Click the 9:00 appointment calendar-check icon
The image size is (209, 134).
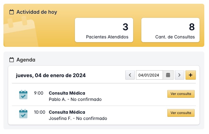pos(23,95)
